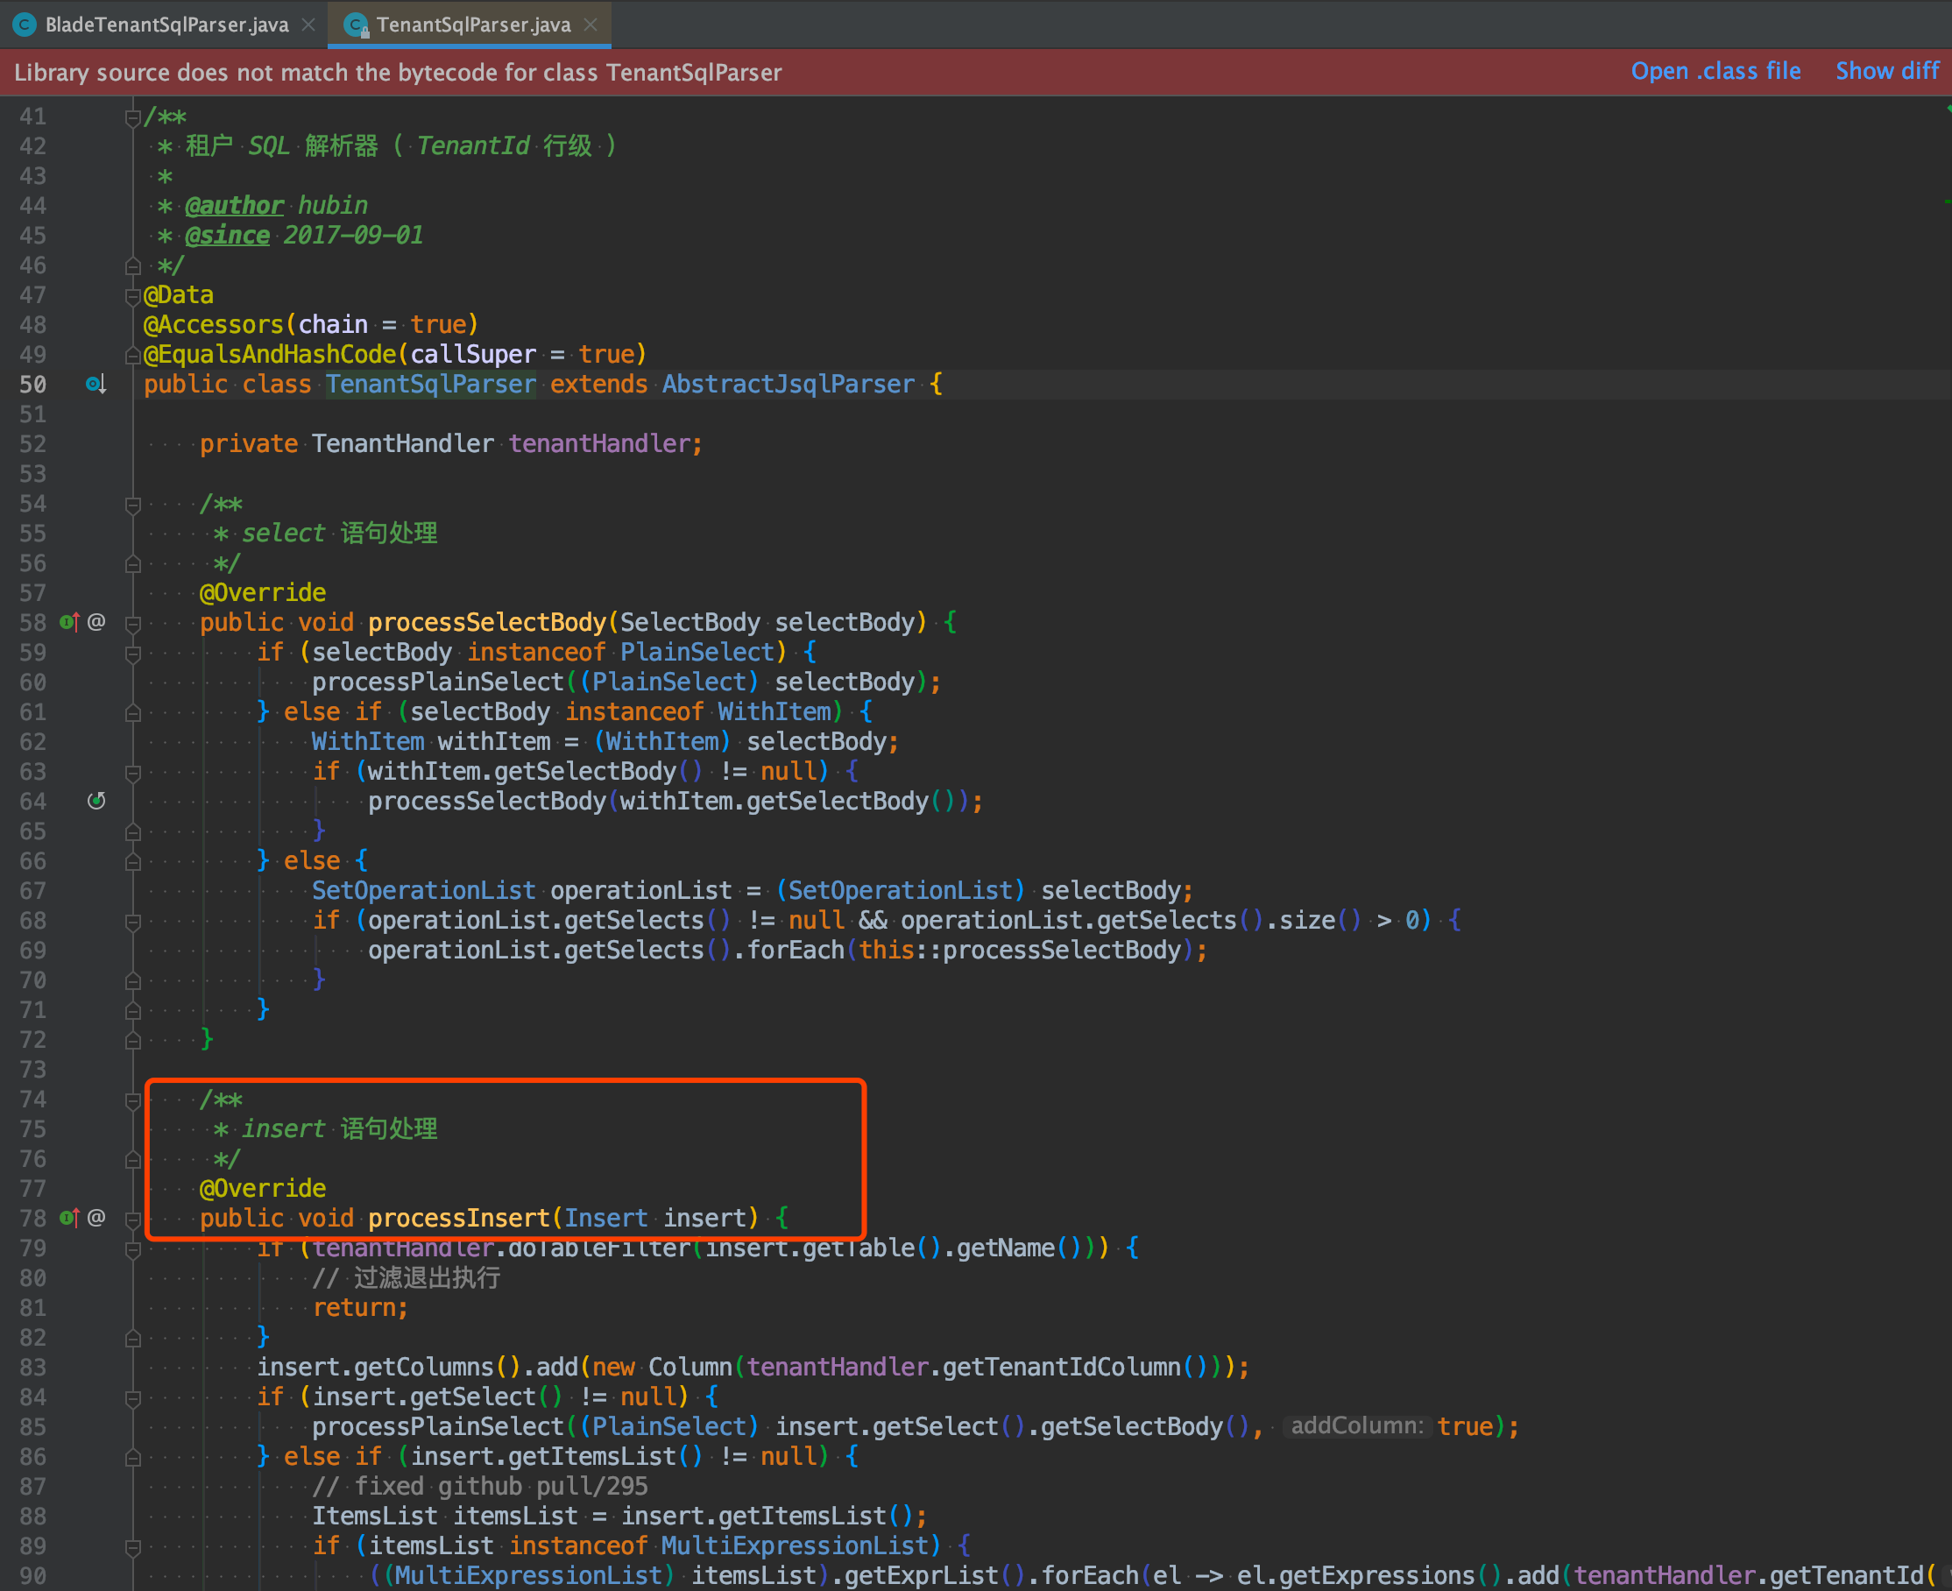
Task: Click locked class icon on TenantSqlParser tab
Action: click(356, 25)
